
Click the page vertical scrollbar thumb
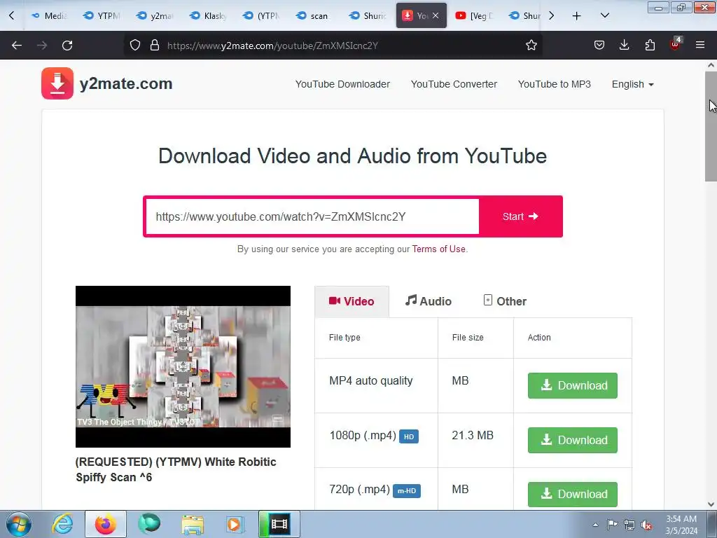(x=711, y=126)
